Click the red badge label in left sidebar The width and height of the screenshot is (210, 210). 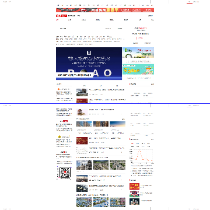tap(65, 121)
